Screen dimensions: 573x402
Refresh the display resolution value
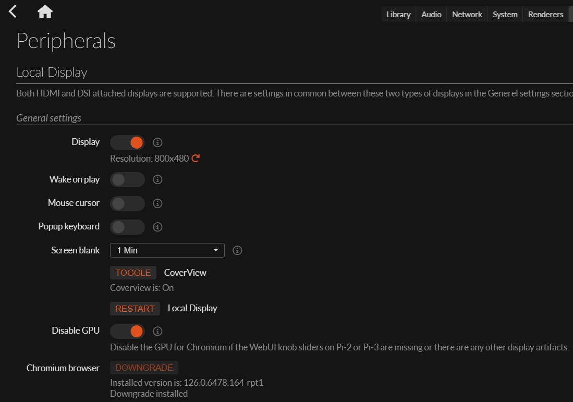(x=196, y=158)
